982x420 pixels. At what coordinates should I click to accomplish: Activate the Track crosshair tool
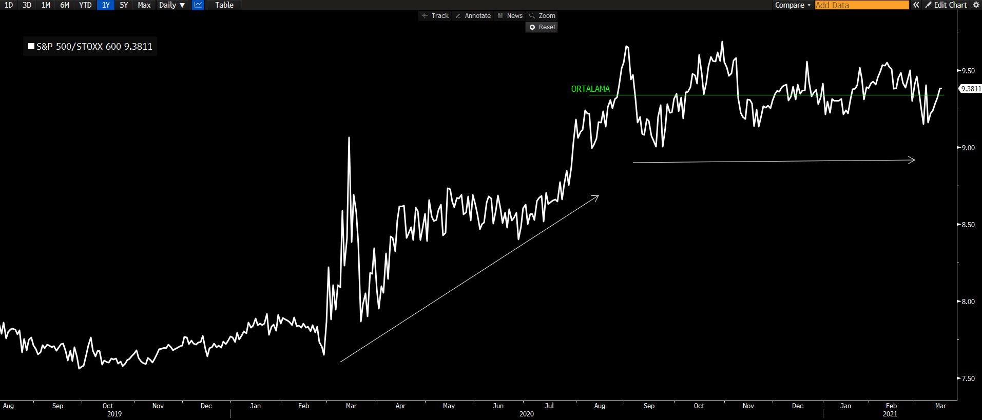tap(435, 16)
